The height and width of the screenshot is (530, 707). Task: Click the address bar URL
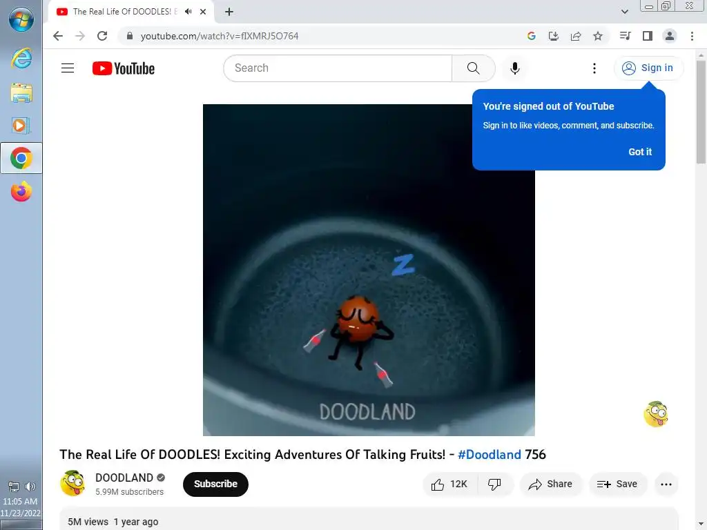219,36
